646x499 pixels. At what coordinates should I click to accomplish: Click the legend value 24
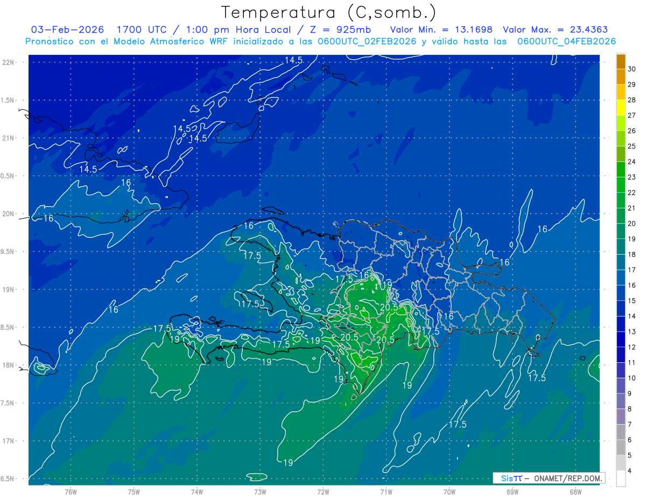pyautogui.click(x=632, y=161)
